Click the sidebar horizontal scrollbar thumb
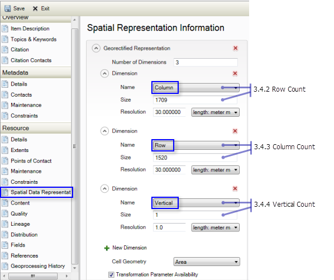Image resolution: width=334 pixels, height=280 pixels. coord(33,276)
